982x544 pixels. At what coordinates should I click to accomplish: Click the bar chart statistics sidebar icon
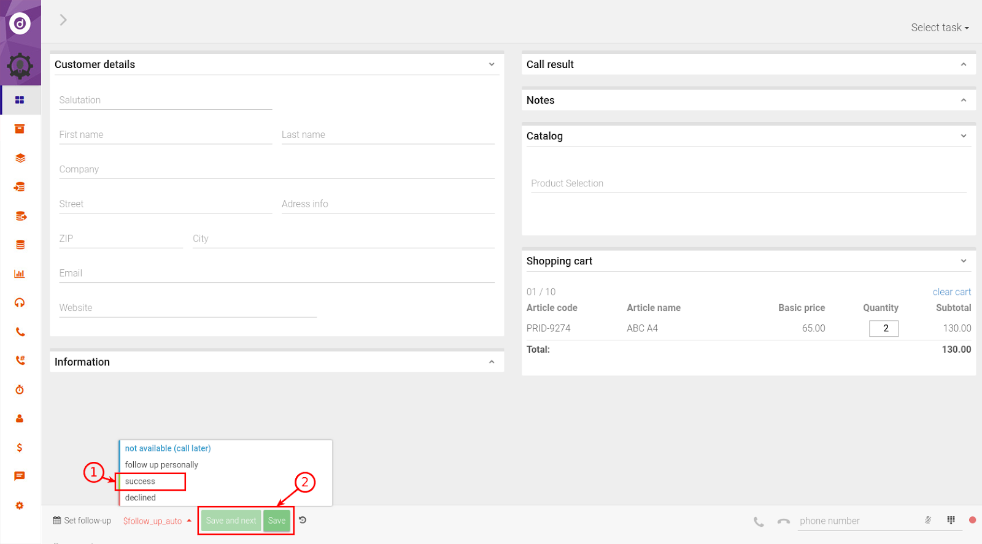point(20,274)
